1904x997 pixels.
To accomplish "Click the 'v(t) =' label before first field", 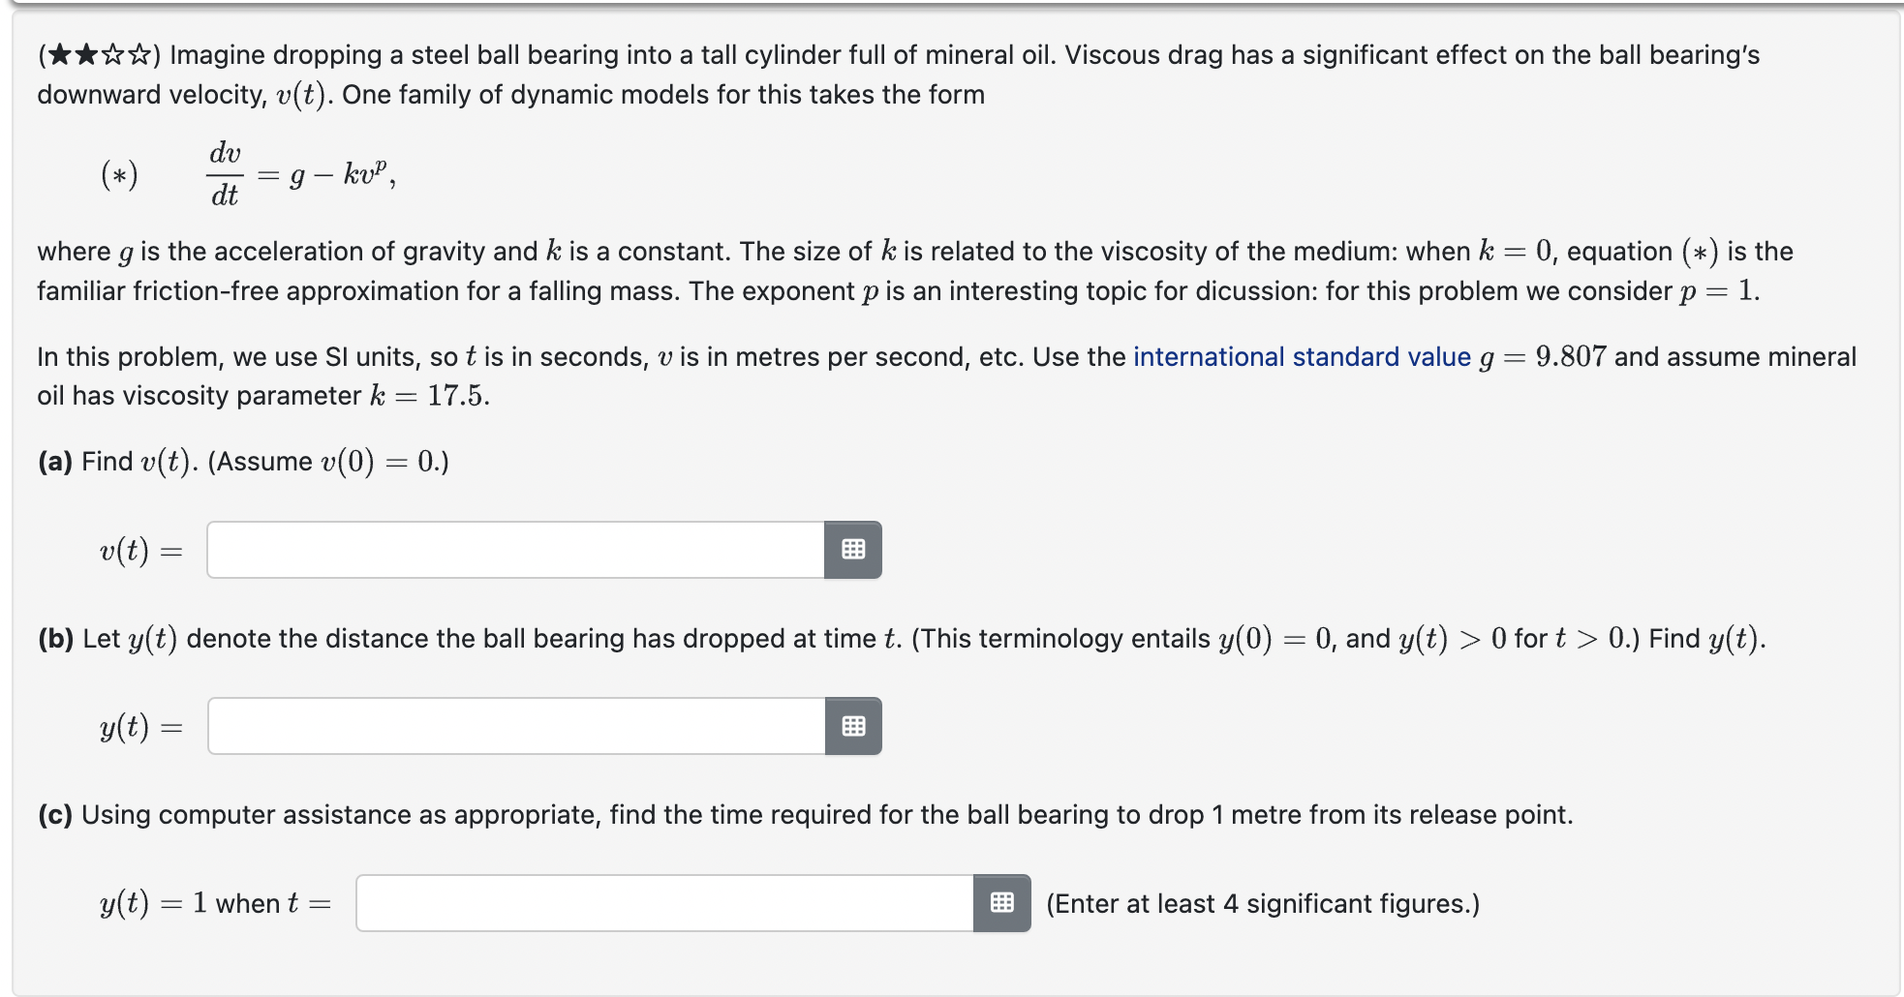I will [141, 551].
